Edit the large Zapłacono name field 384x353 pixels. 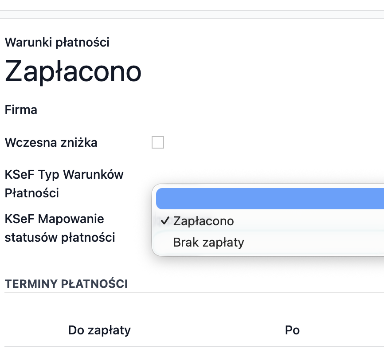73,71
